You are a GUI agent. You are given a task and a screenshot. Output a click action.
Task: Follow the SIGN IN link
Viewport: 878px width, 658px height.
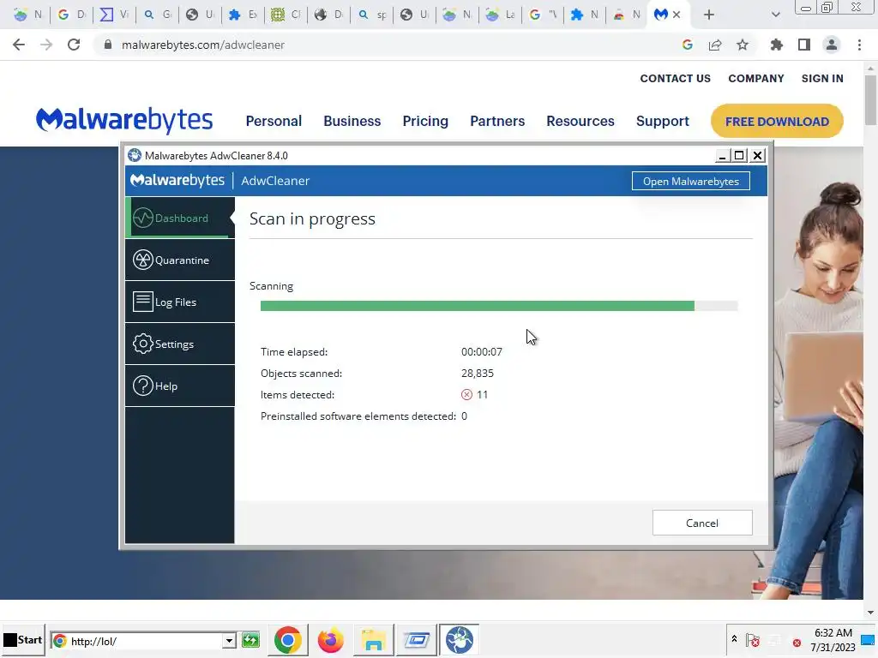(822, 78)
